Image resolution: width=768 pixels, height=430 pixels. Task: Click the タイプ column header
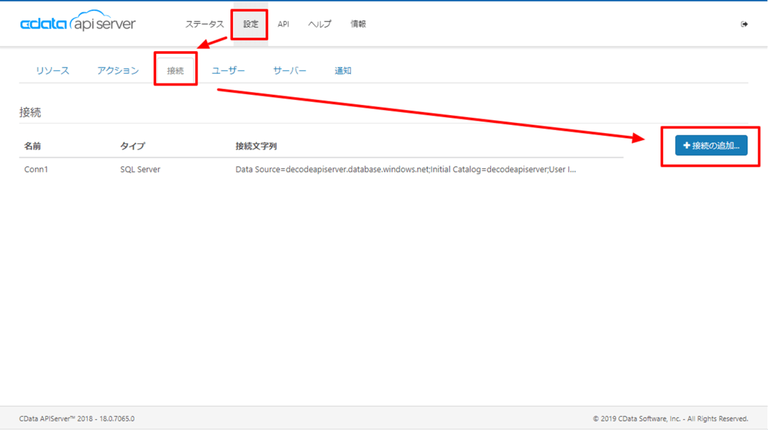pyautogui.click(x=132, y=146)
